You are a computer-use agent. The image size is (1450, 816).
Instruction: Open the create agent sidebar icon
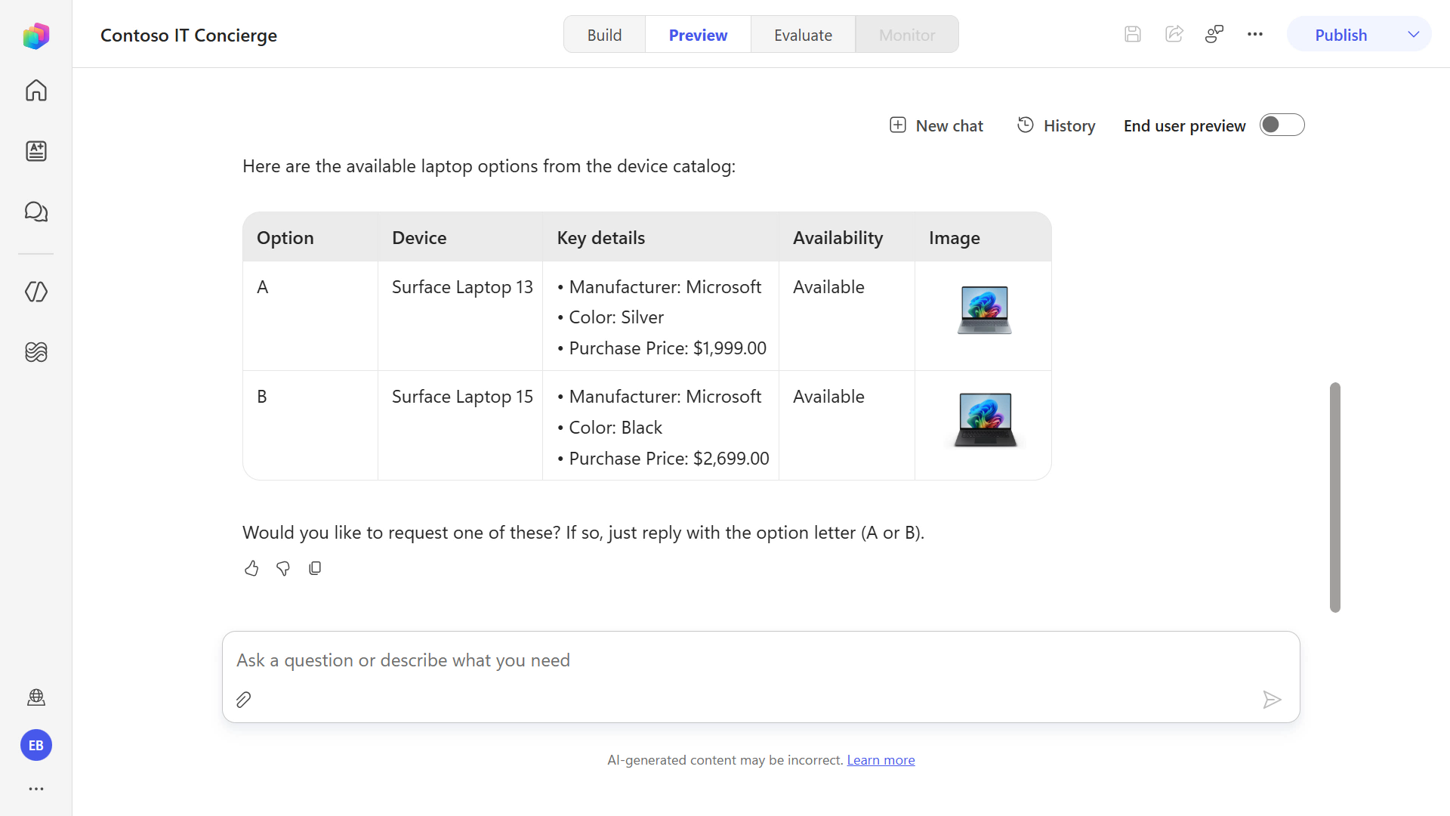pyautogui.click(x=35, y=151)
